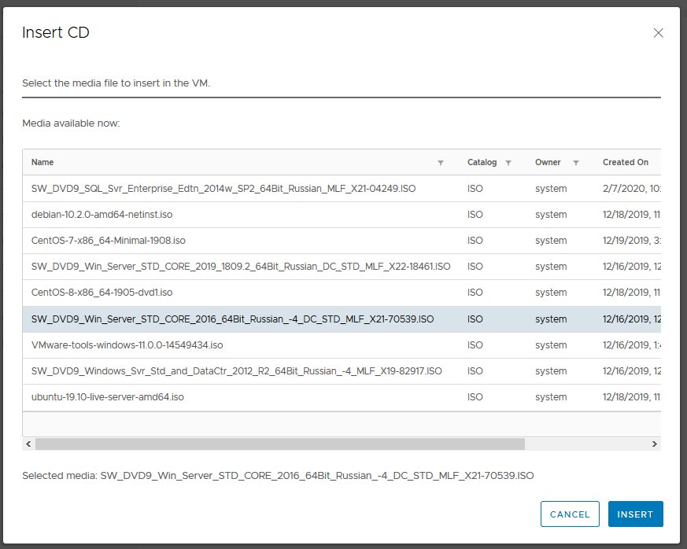
Task: Click the left arrow of the horizontal scrollbar
Action: click(x=28, y=444)
